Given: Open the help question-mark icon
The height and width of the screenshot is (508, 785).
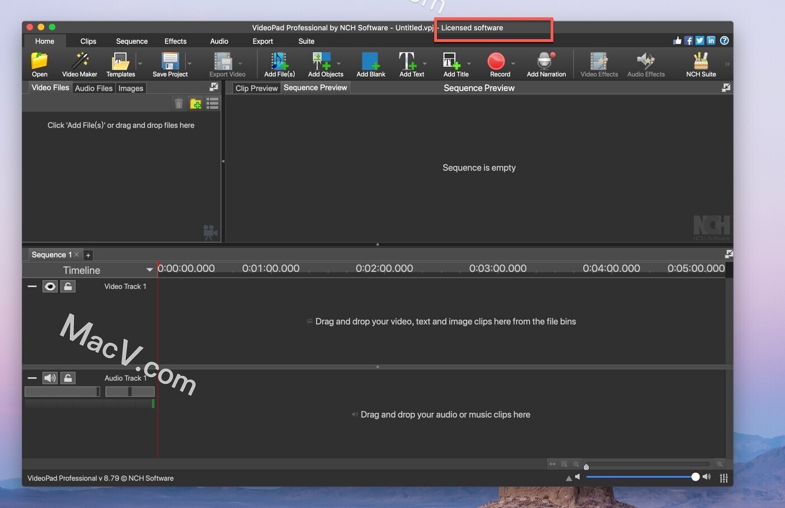Looking at the screenshot, I should [725, 40].
